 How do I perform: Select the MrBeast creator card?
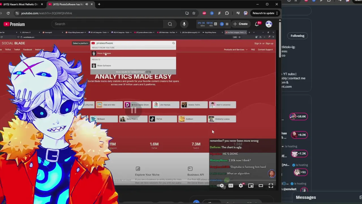pyautogui.click(x=104, y=119)
